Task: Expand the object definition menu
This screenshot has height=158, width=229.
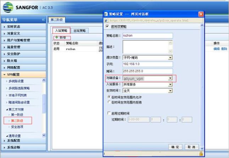Action: [x=23, y=33]
